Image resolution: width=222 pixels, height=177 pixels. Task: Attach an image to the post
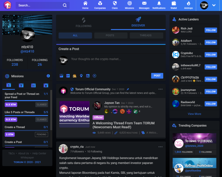61,76
